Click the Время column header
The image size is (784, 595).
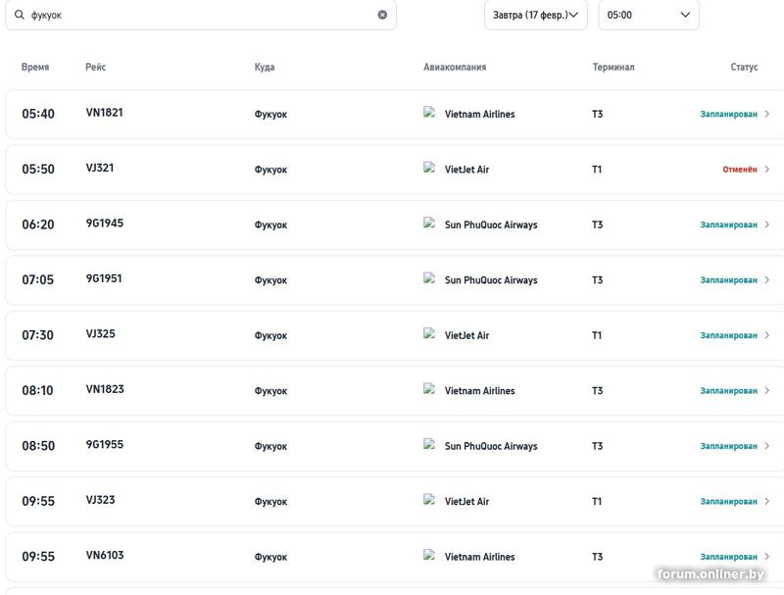click(x=35, y=68)
